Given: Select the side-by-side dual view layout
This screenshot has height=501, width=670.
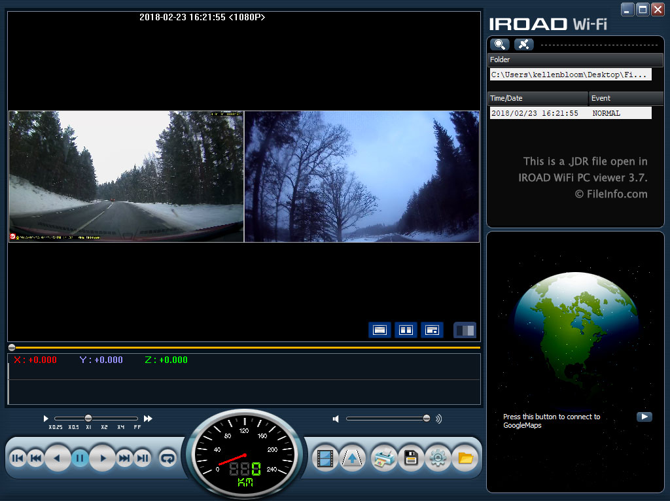Looking at the screenshot, I should click(x=406, y=330).
